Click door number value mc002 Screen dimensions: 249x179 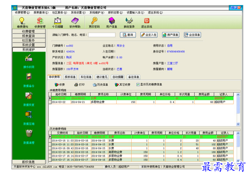(70, 46)
